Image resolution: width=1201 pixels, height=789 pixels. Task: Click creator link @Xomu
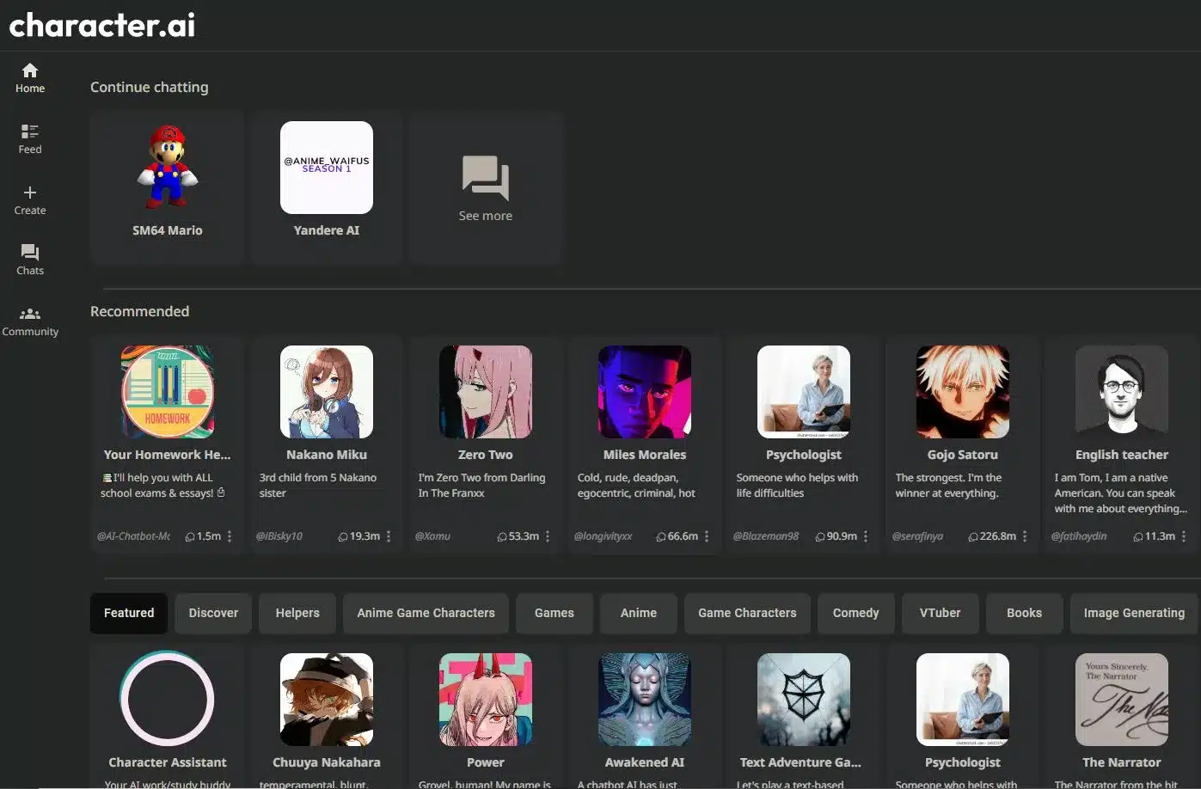tap(432, 536)
